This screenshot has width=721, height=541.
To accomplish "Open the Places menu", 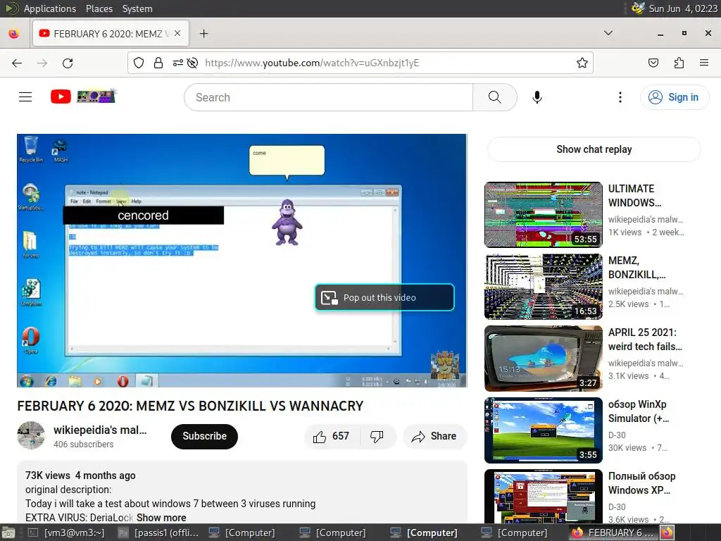I will (x=99, y=8).
